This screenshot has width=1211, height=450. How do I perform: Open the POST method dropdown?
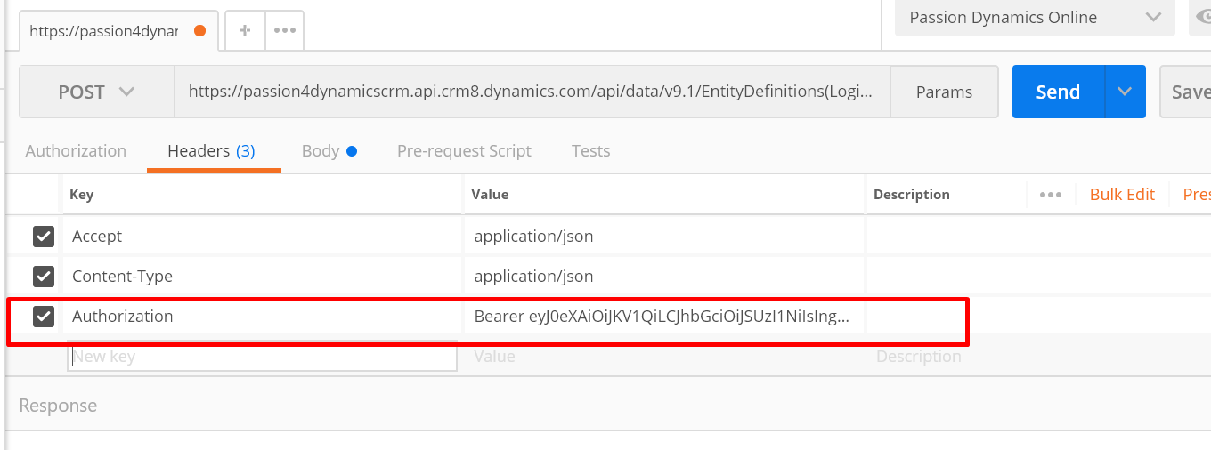pos(96,92)
